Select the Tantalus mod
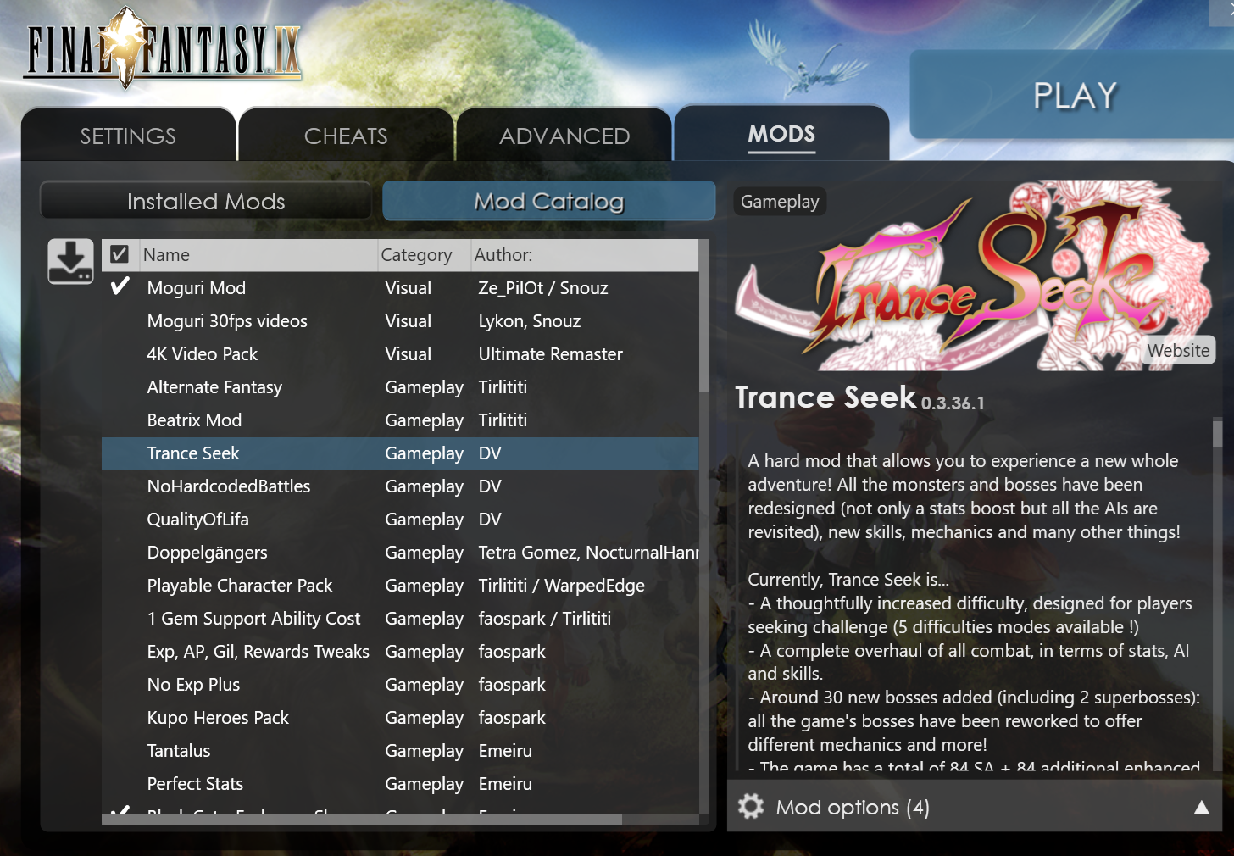 (400, 751)
